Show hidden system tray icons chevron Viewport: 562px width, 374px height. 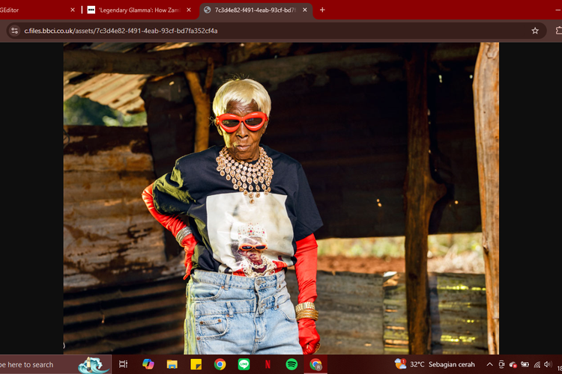[489, 364]
